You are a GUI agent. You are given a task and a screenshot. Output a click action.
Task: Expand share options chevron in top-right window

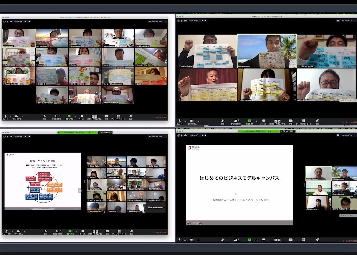[x=257, y=121]
